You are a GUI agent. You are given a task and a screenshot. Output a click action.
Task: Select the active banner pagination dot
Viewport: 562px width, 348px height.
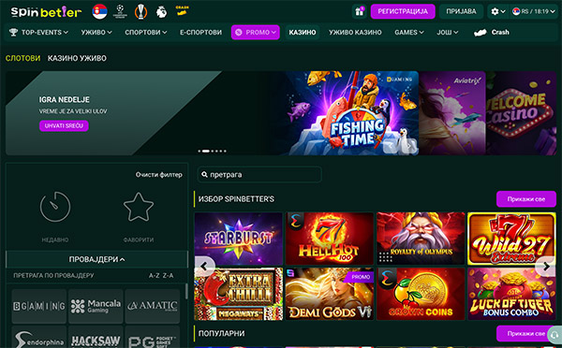click(x=206, y=152)
